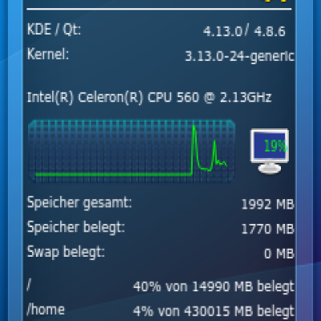Select the Swap belegt label
Viewport: 321px width, 321px height.
click(66, 252)
